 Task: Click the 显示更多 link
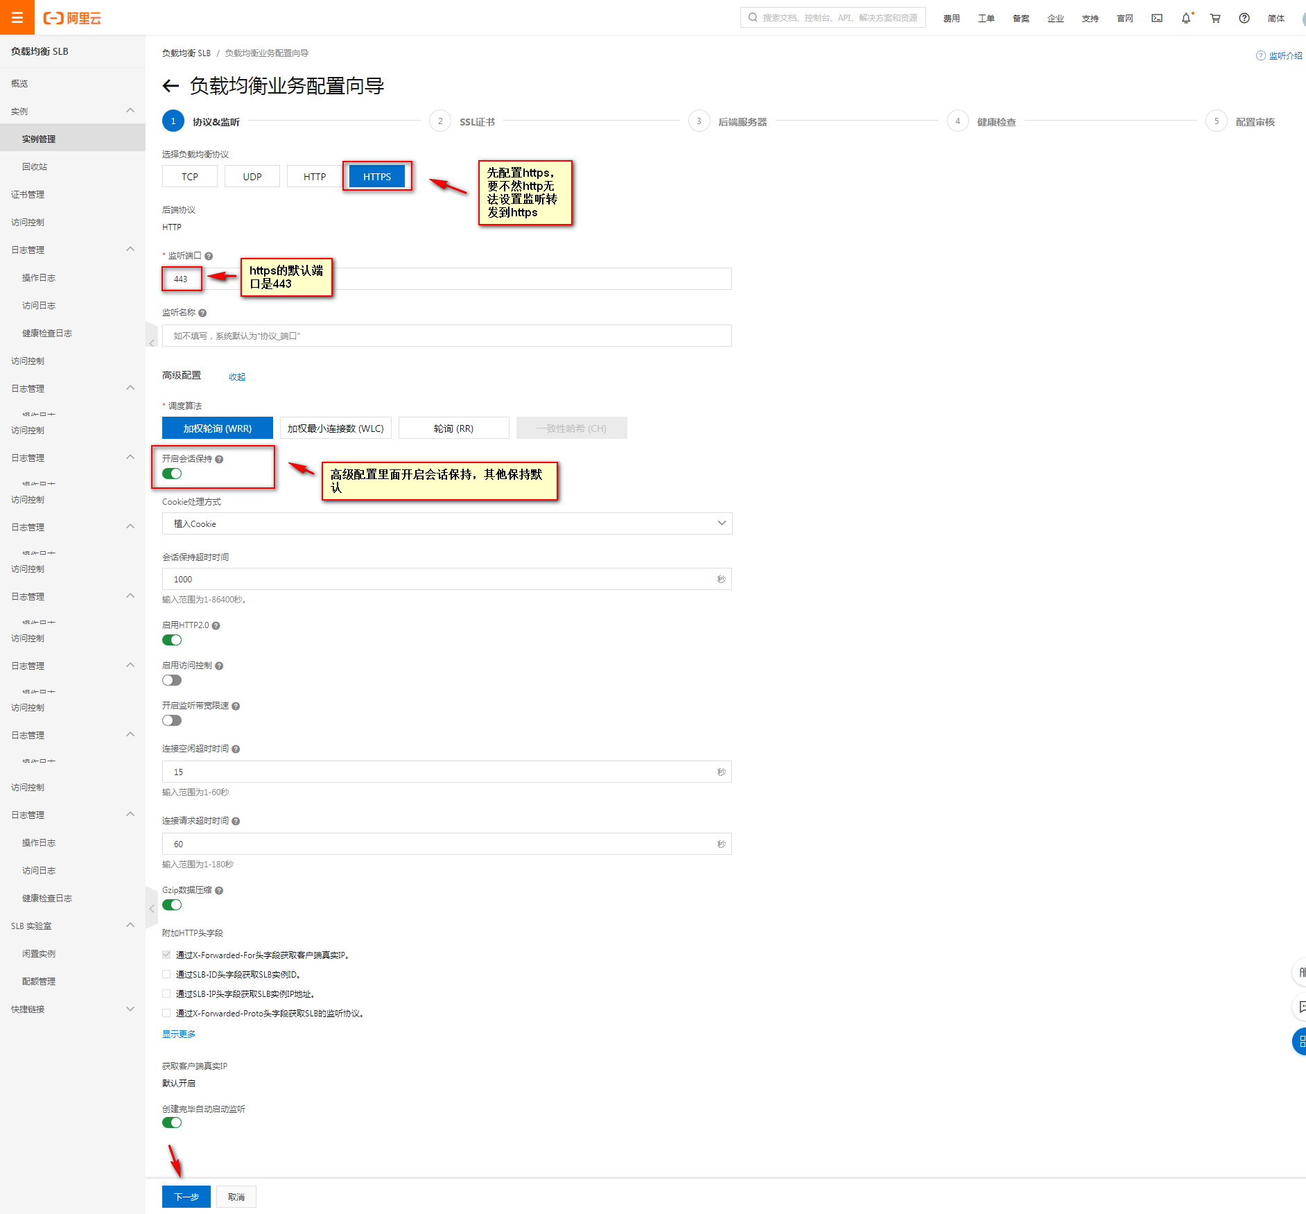(x=179, y=1034)
